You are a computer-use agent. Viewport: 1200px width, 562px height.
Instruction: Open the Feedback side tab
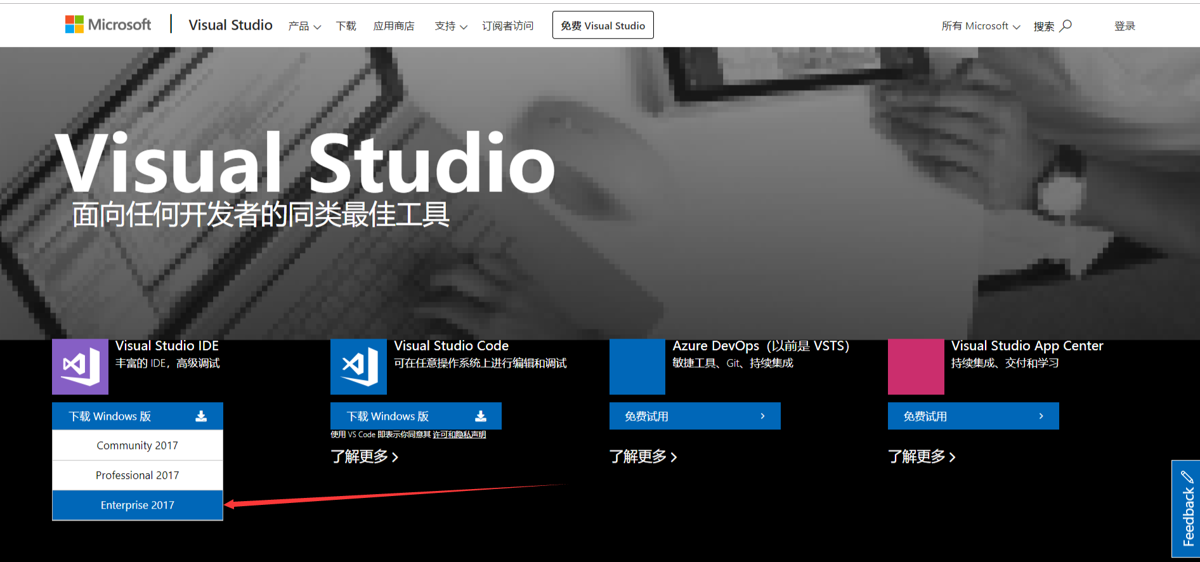point(1186,509)
